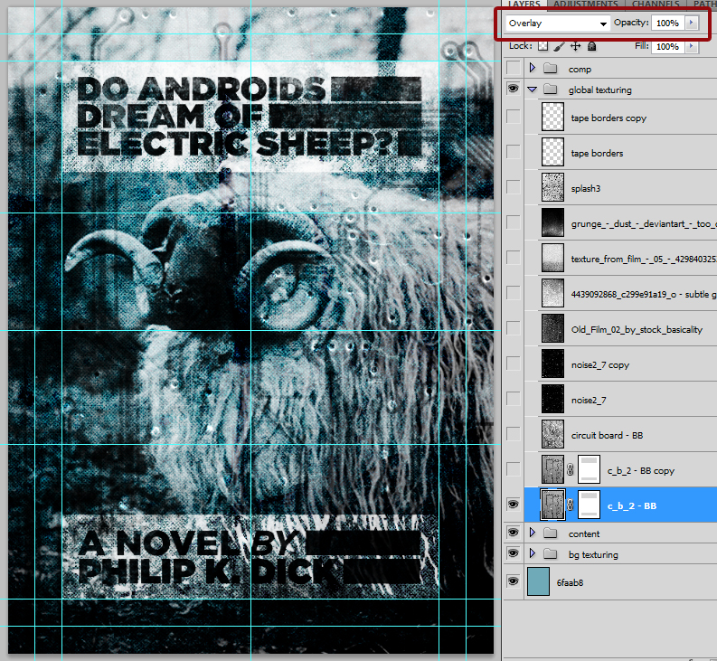
Task: Show the tape borders copy layer
Action: coord(513,117)
